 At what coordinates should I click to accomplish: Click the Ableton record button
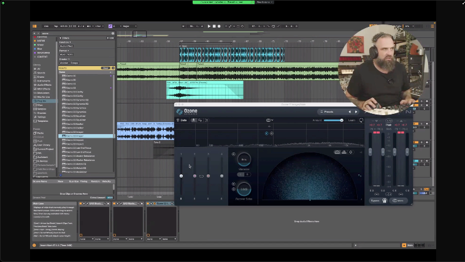[x=219, y=26]
